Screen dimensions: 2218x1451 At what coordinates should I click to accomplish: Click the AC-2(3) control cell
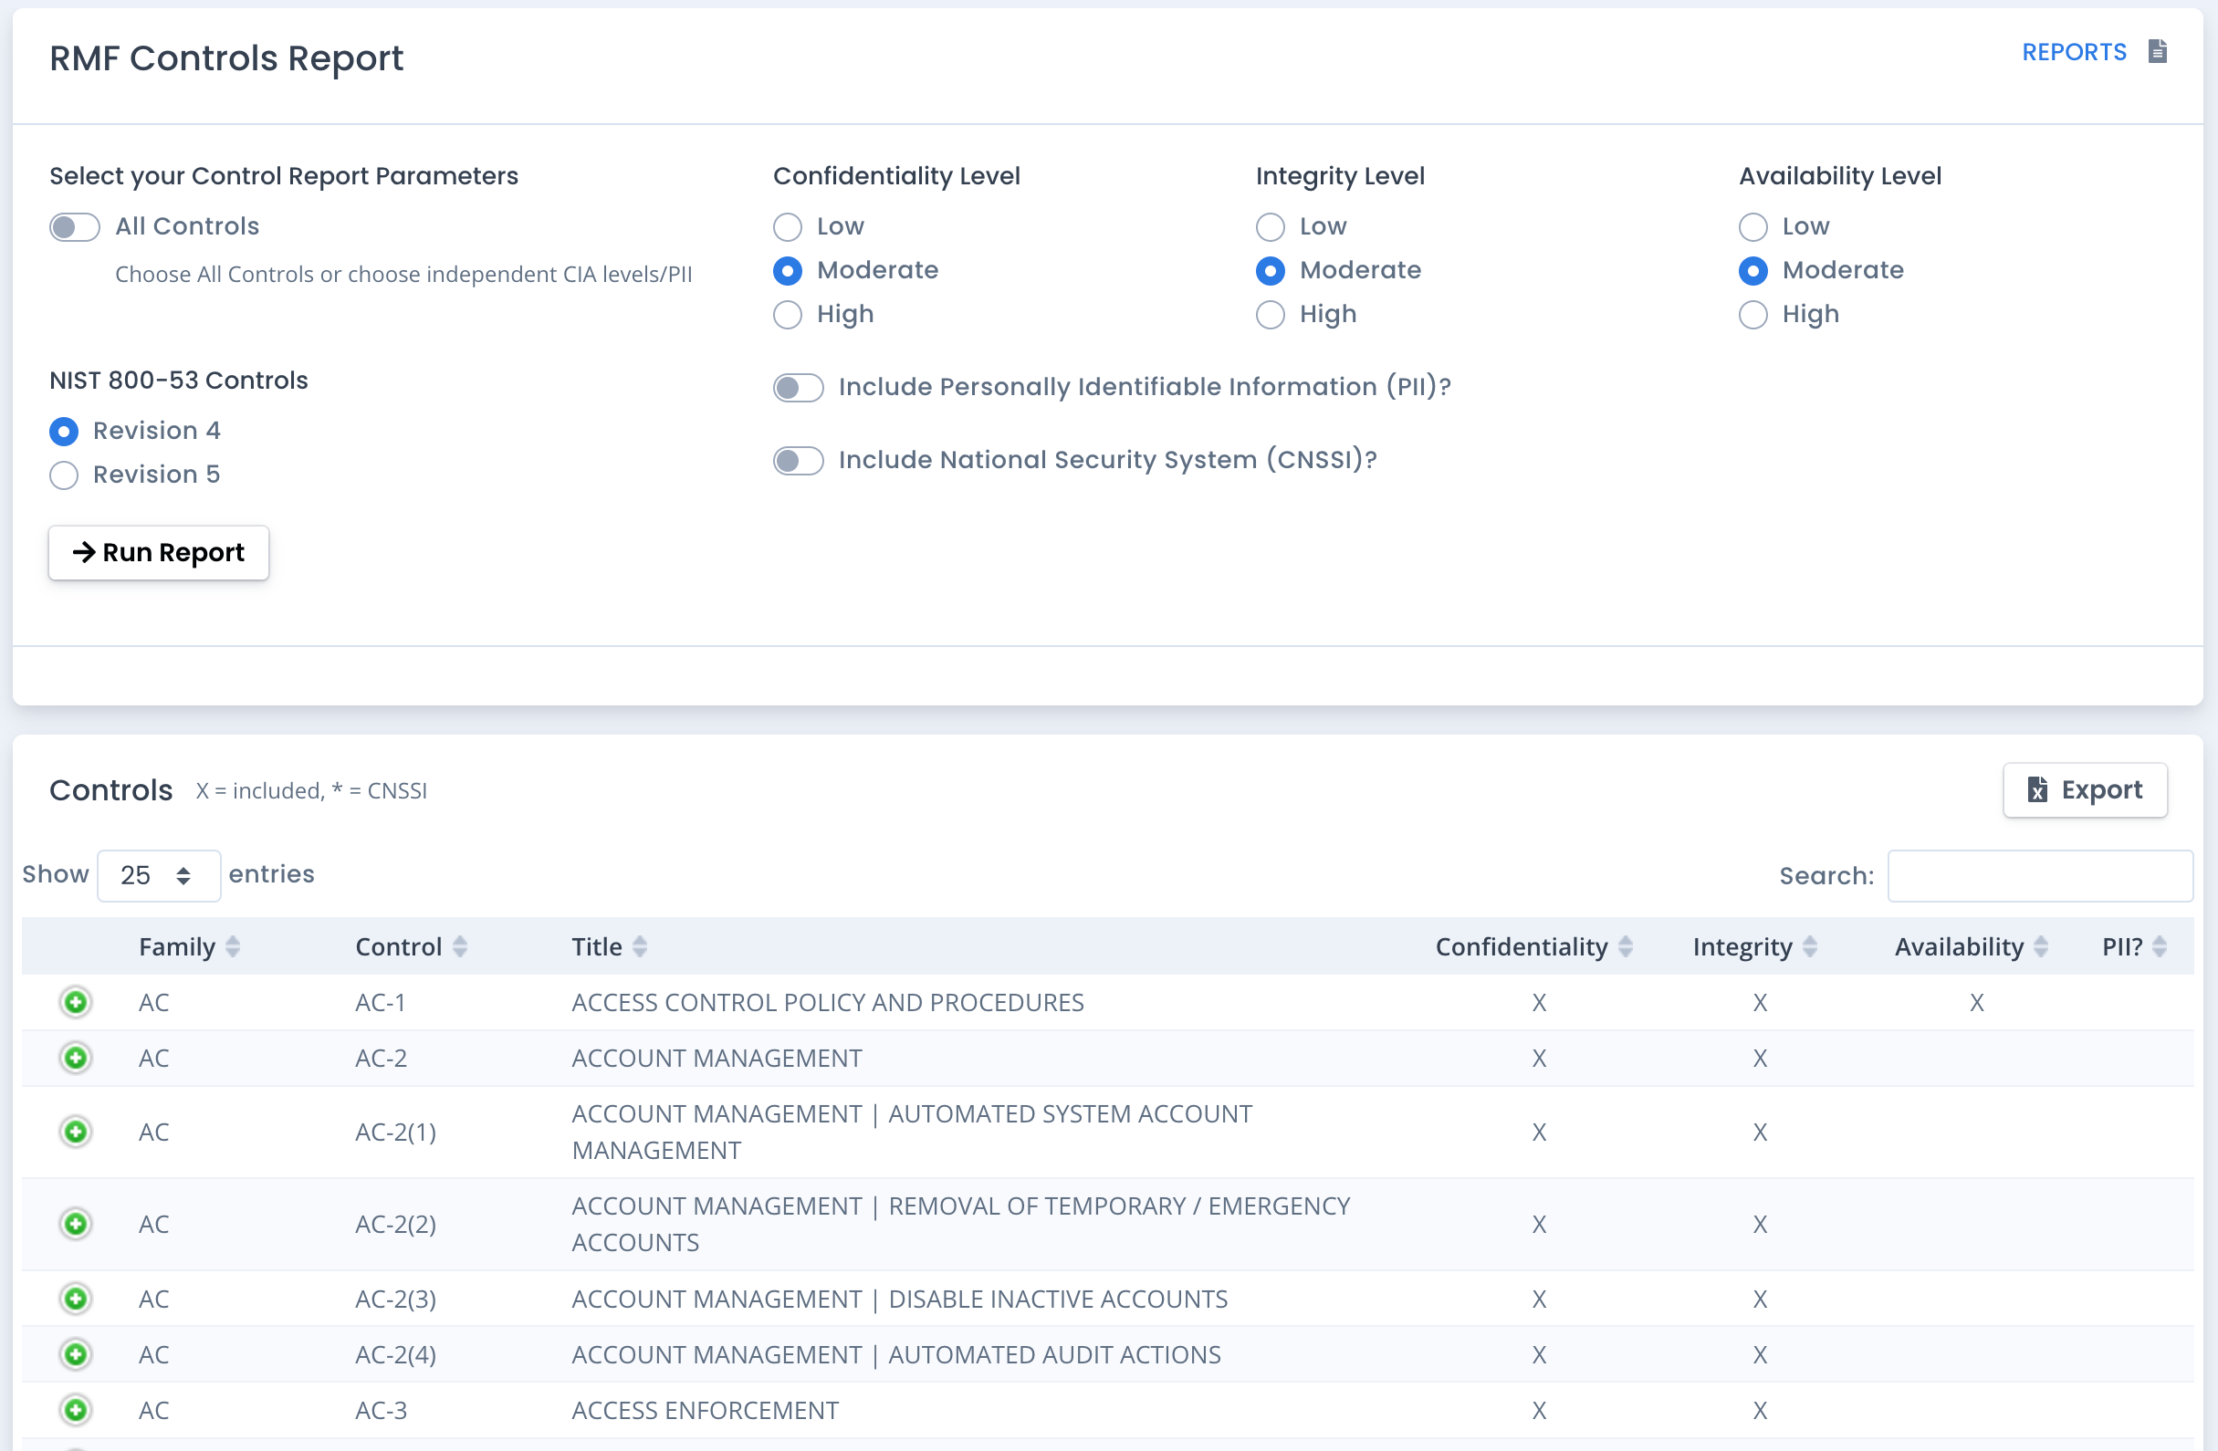(396, 1300)
